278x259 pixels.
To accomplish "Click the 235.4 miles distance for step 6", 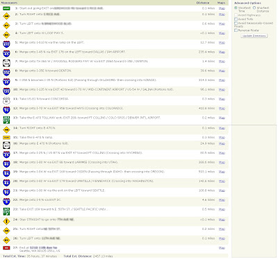I will 206,52.
